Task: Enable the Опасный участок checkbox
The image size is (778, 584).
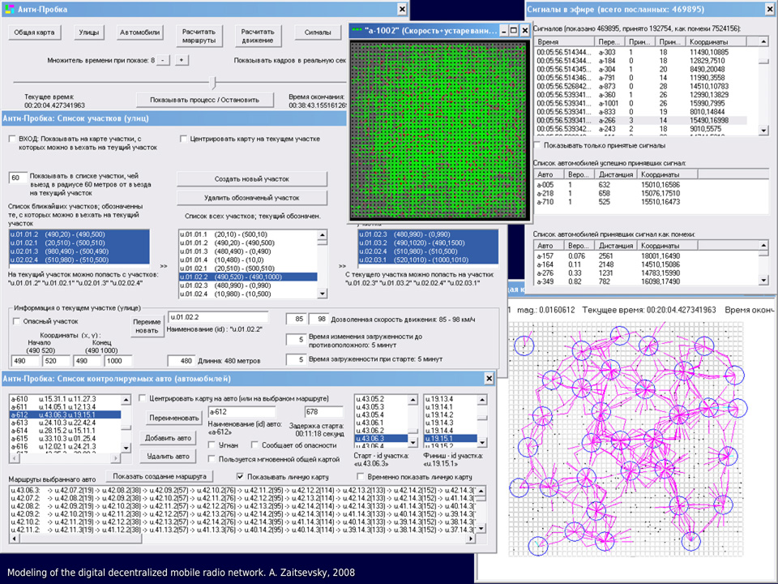Action: [18, 321]
